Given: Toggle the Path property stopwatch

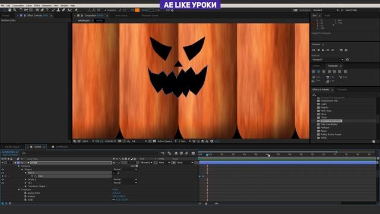Looking at the screenshot, I should click(32, 176).
